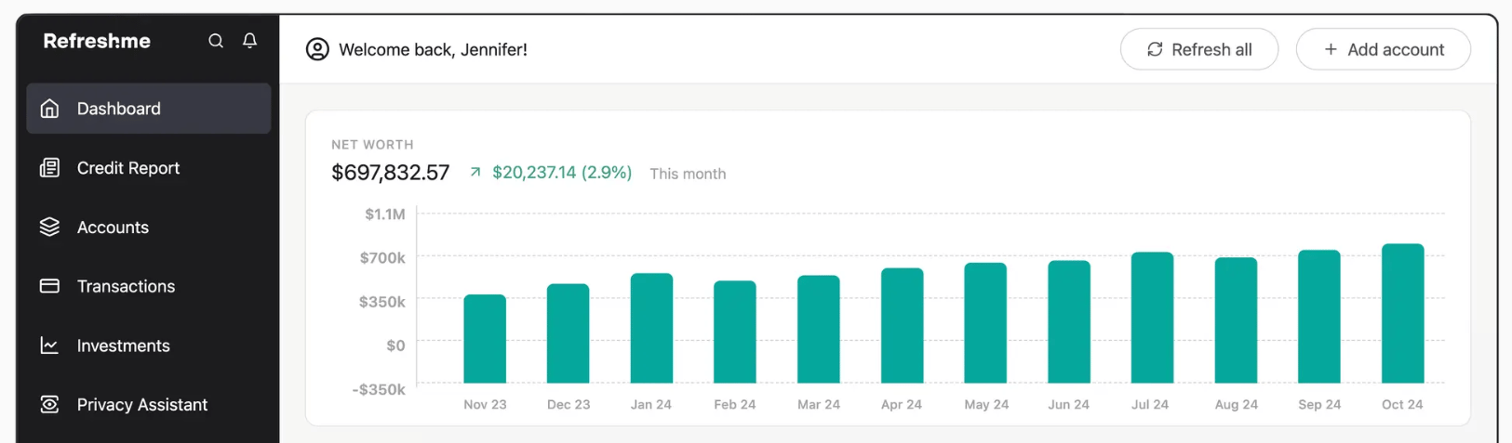Click the Transactions card icon
This screenshot has height=443, width=1512.
click(49, 286)
